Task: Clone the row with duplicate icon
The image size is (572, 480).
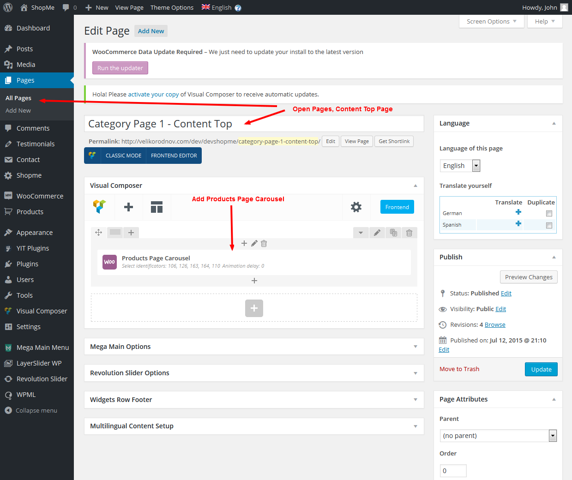Action: pyautogui.click(x=393, y=233)
